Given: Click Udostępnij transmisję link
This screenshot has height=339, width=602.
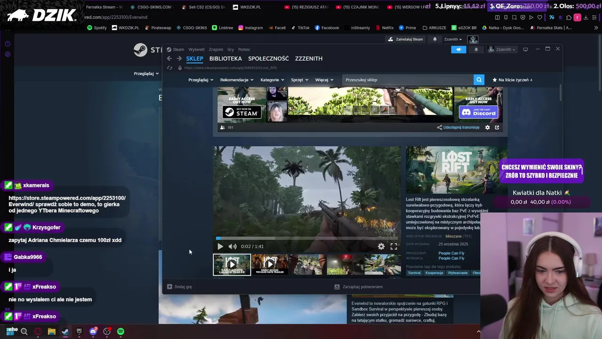Looking at the screenshot, I should point(461,127).
